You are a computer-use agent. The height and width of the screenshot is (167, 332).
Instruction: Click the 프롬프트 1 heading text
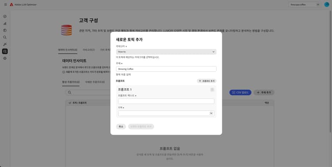coord(125,89)
